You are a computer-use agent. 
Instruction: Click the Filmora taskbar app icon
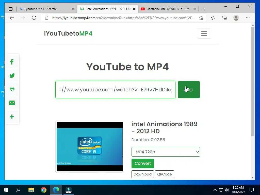[69, 190]
